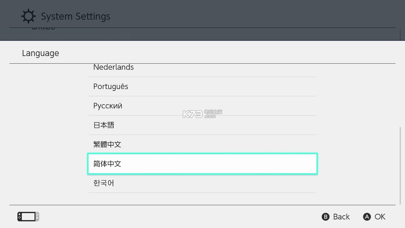Click the System Settings gear icon
The image size is (405, 228).
[28, 16]
